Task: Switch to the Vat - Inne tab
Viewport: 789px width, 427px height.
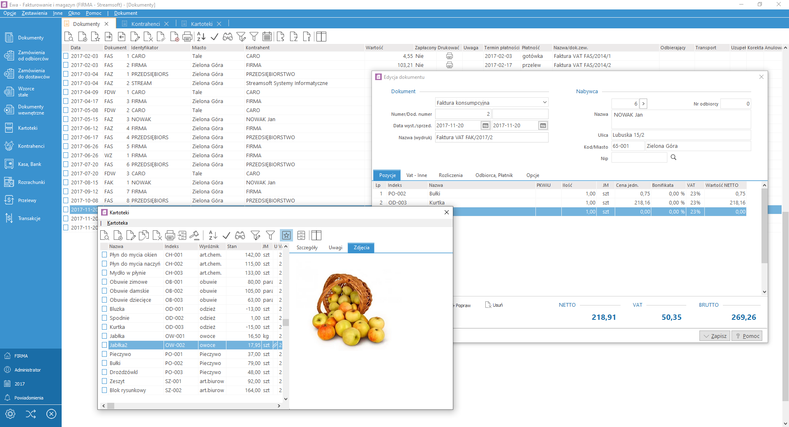Action: [416, 175]
